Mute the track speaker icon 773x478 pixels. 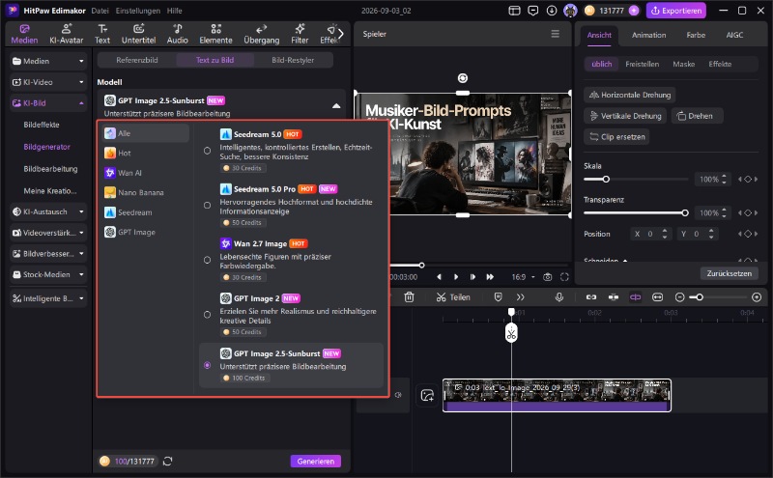click(398, 395)
